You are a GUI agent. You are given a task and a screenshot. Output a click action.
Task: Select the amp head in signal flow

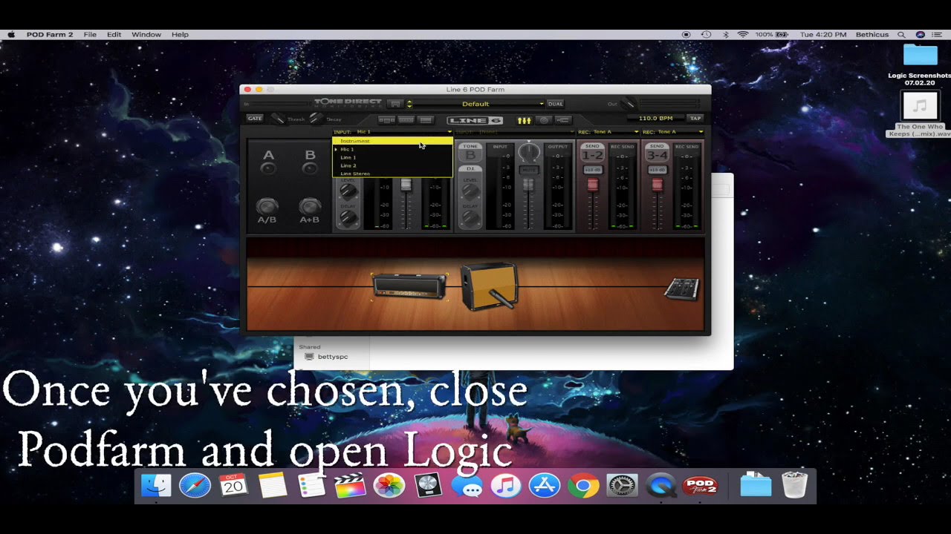pos(409,286)
